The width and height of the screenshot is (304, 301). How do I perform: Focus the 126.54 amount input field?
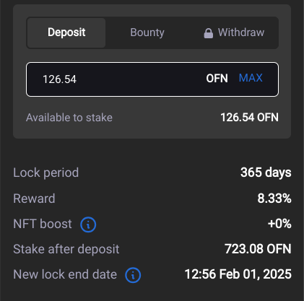(152, 79)
